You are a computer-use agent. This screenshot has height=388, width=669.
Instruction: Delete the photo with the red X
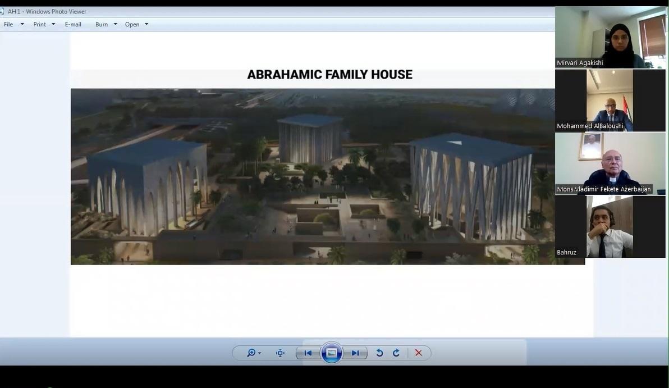tap(419, 353)
